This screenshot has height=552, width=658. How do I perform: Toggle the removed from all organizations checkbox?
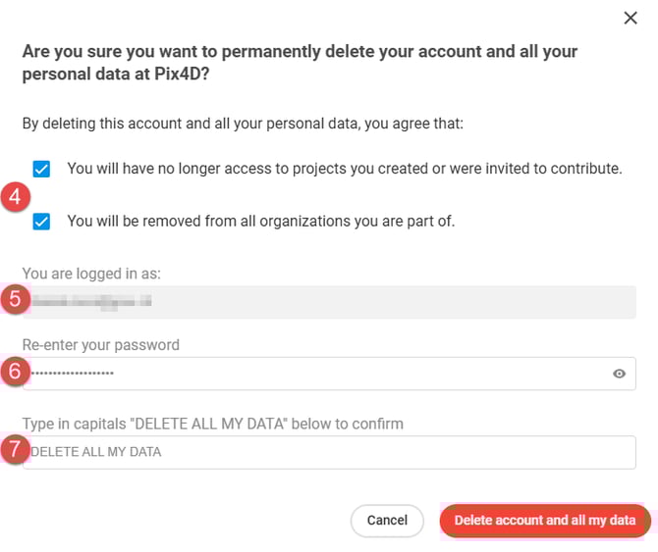(x=41, y=222)
